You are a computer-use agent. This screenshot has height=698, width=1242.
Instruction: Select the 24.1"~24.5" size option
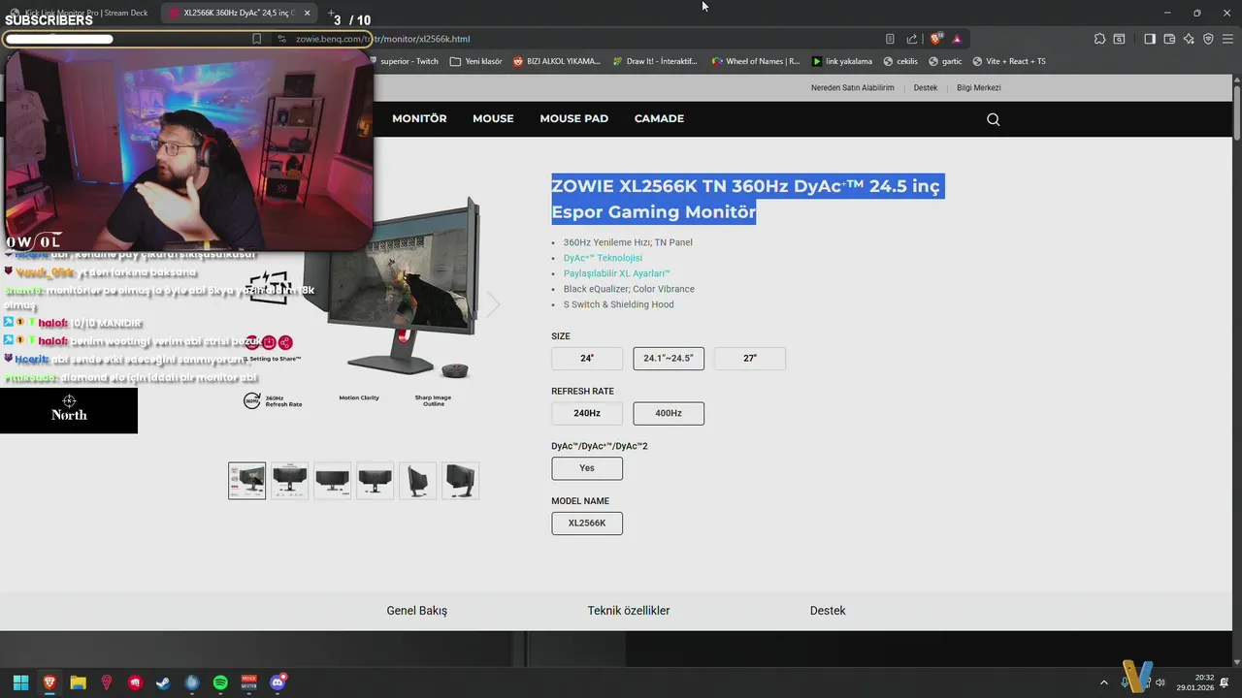click(x=669, y=358)
